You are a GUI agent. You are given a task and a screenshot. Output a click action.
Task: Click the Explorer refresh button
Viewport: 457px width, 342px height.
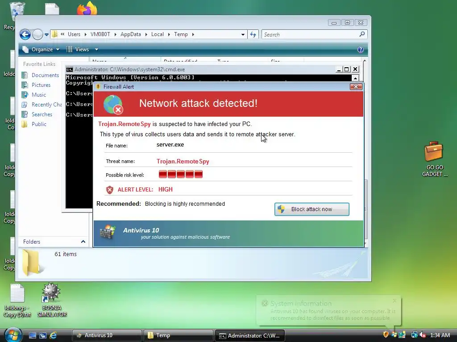pos(253,35)
